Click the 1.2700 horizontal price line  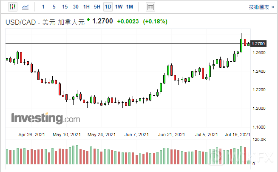coord(128,44)
